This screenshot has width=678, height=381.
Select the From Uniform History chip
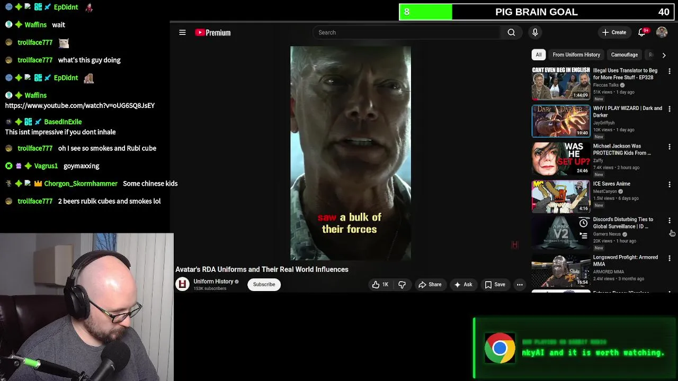click(x=576, y=55)
